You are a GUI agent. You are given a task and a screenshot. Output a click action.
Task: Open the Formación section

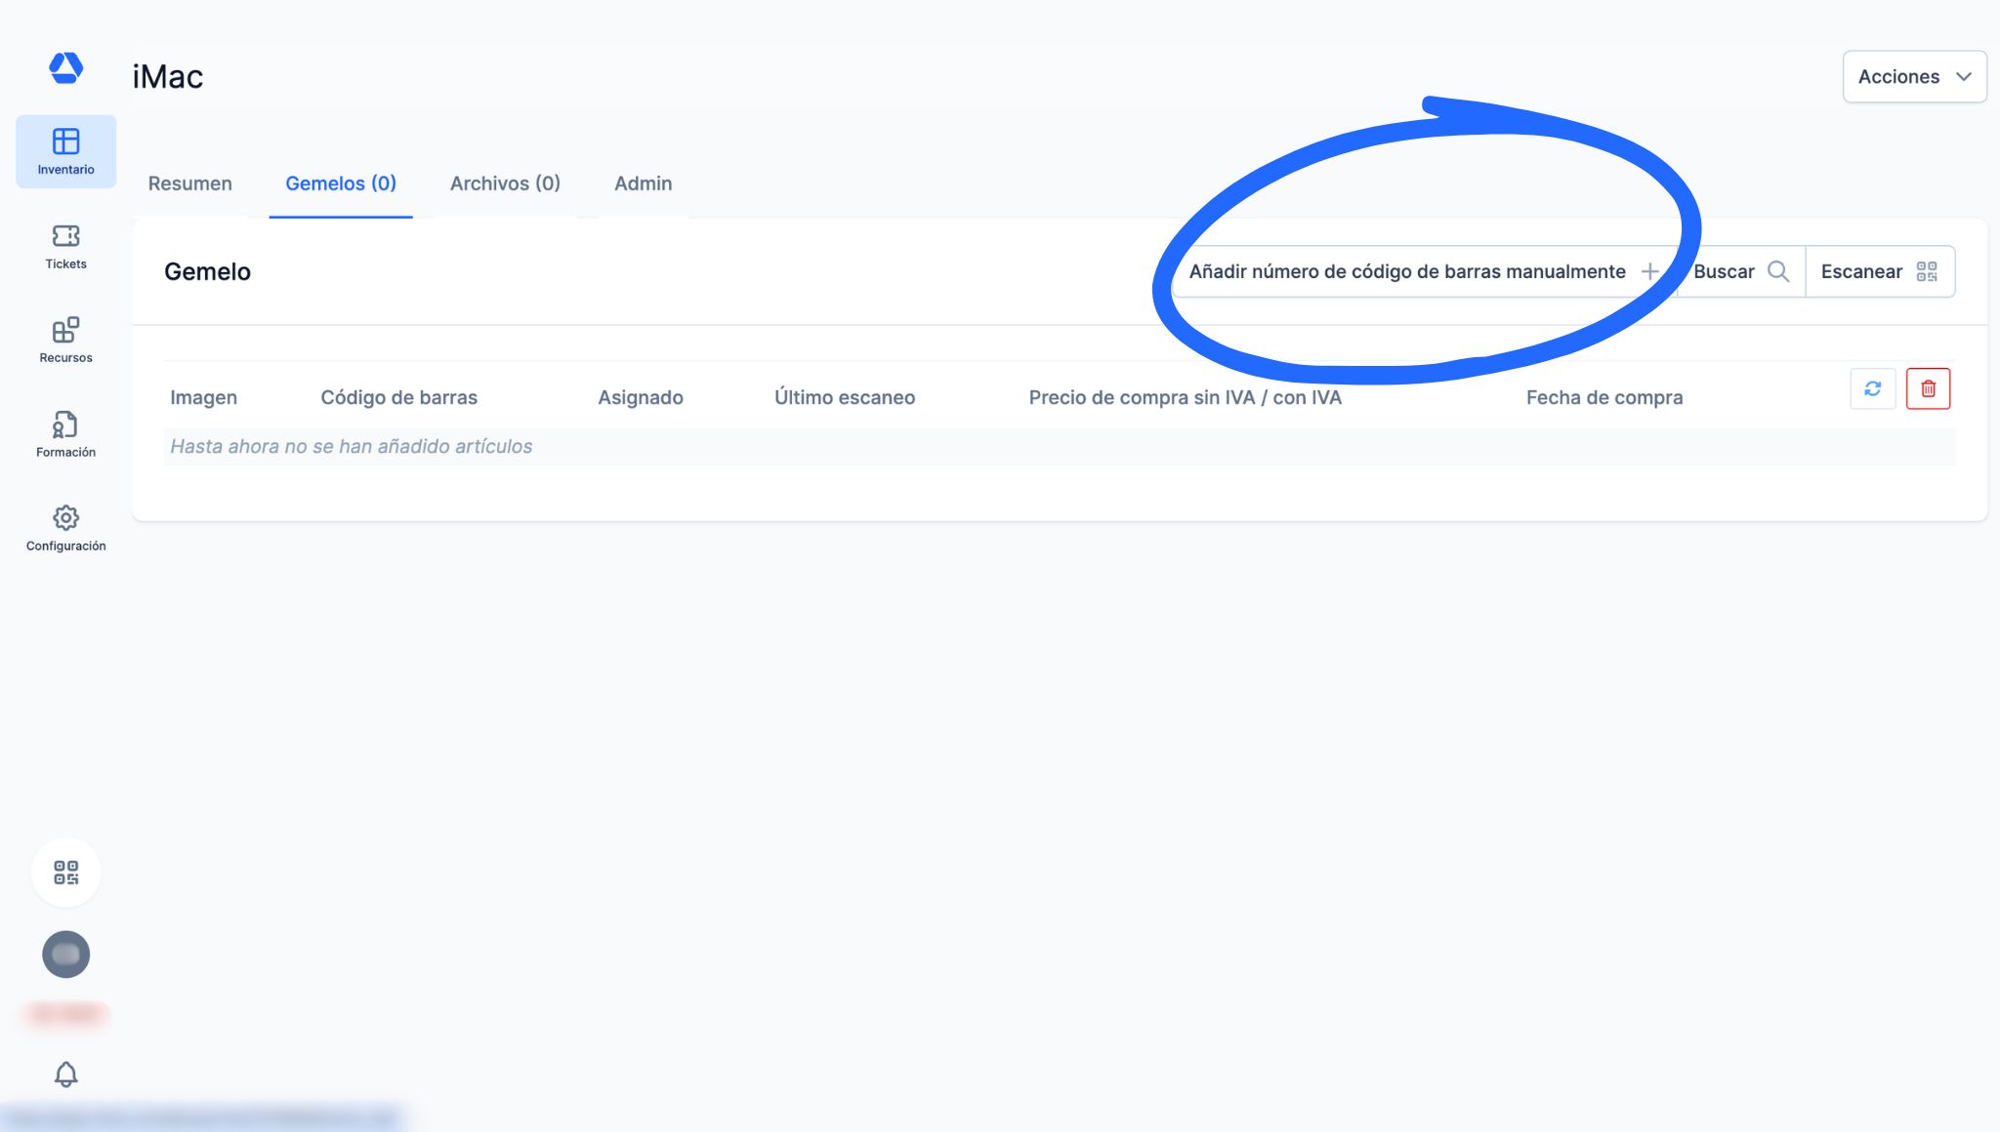[x=65, y=435]
